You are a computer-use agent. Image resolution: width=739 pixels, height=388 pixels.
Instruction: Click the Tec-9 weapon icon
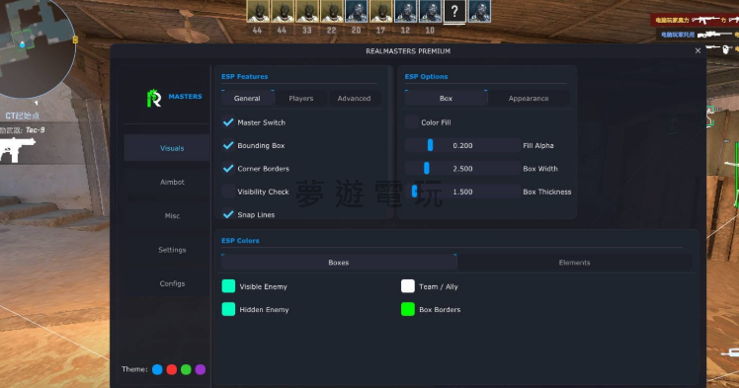(17, 150)
